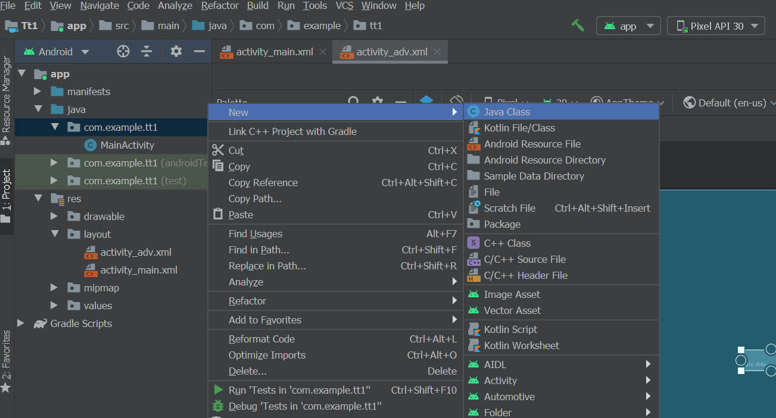Screen dimensions: 776x418
Task: Open the Analyze submenu in context menu
Action: [335, 282]
